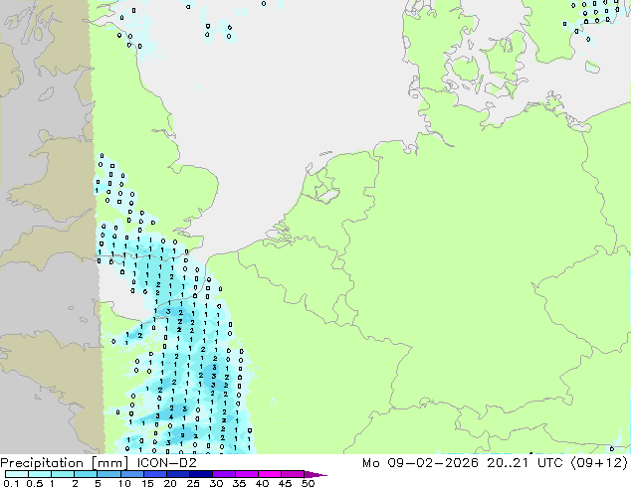Image resolution: width=631 pixels, height=487 pixels.
Task: Select the 5–10 mm legend color swatch
Action: 108,474
